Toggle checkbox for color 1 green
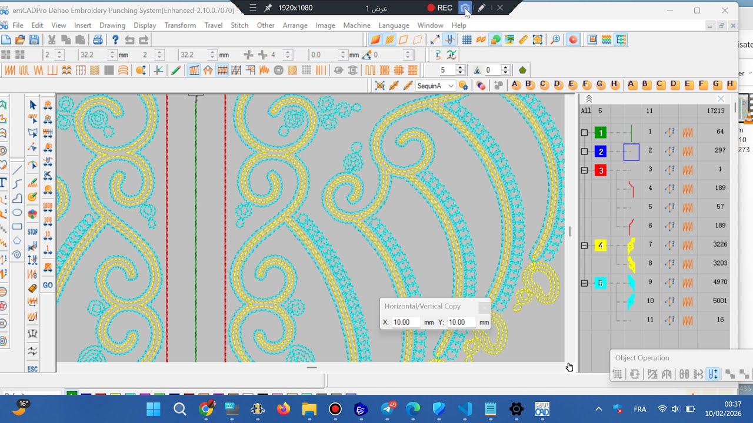Image resolution: width=753 pixels, height=423 pixels. pos(584,133)
